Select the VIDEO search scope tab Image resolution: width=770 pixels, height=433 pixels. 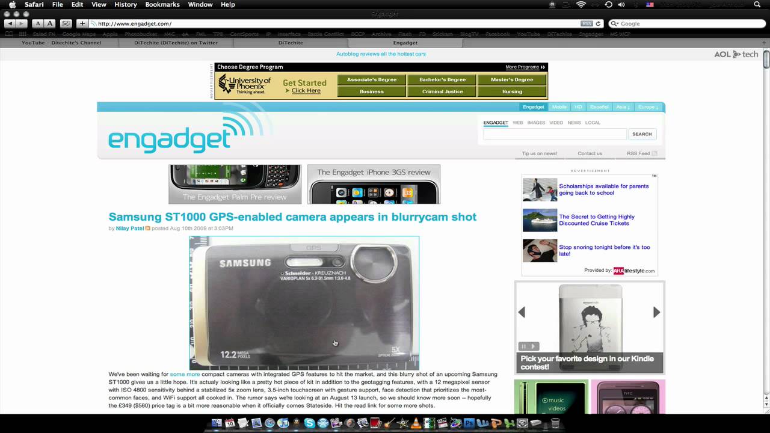[x=556, y=123]
